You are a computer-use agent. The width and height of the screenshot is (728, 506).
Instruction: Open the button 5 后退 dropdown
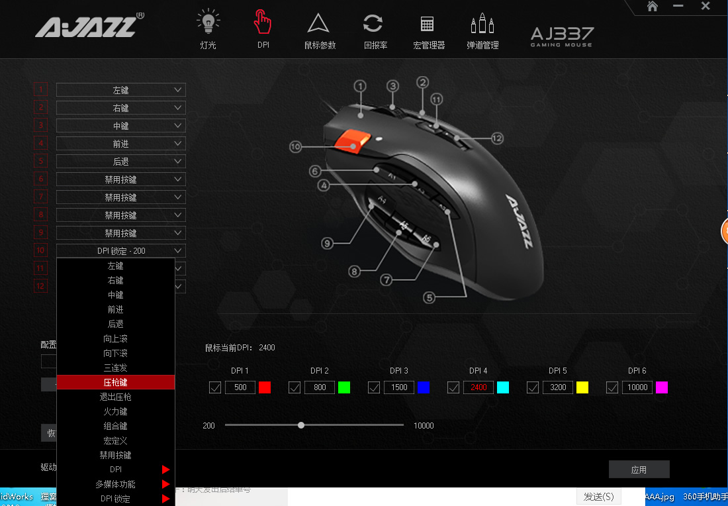[121, 161]
